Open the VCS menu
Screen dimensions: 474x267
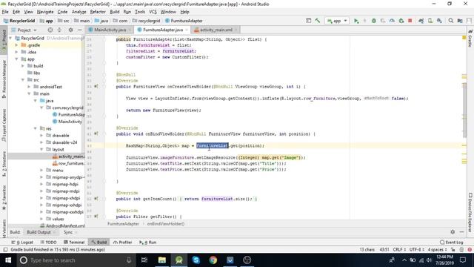(x=153, y=12)
